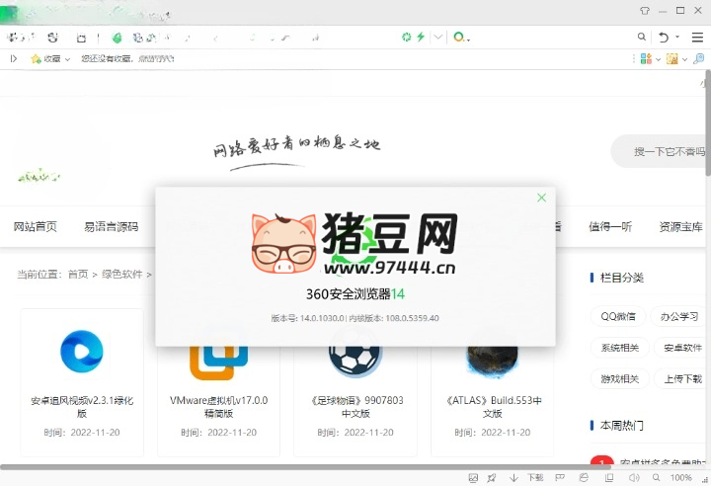
Task: Click the horizontal scrollbar at page bottom
Action: (x=296, y=466)
